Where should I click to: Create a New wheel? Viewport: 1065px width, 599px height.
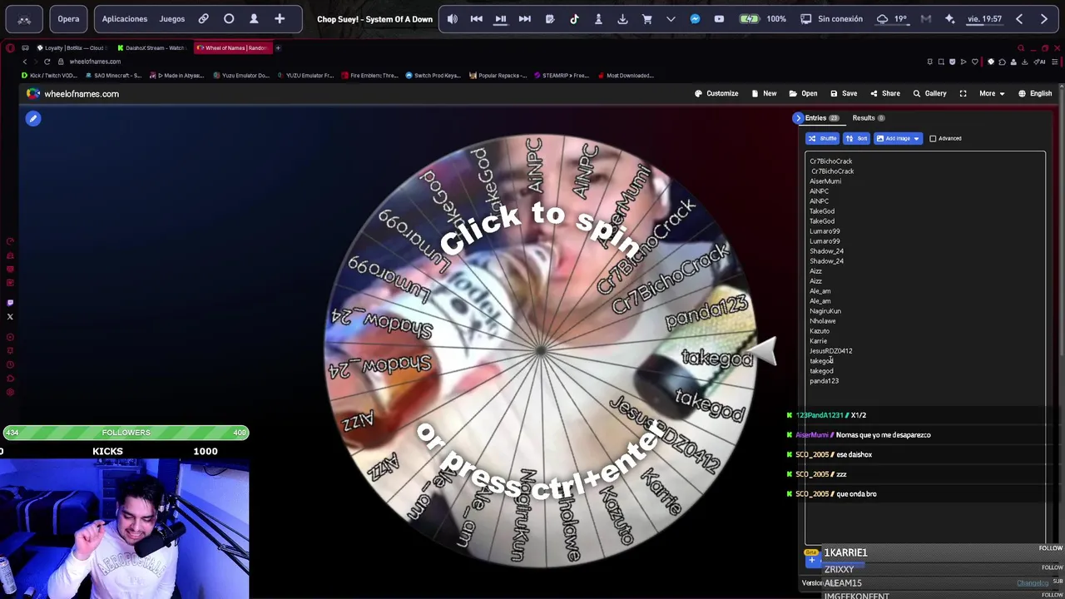764,94
